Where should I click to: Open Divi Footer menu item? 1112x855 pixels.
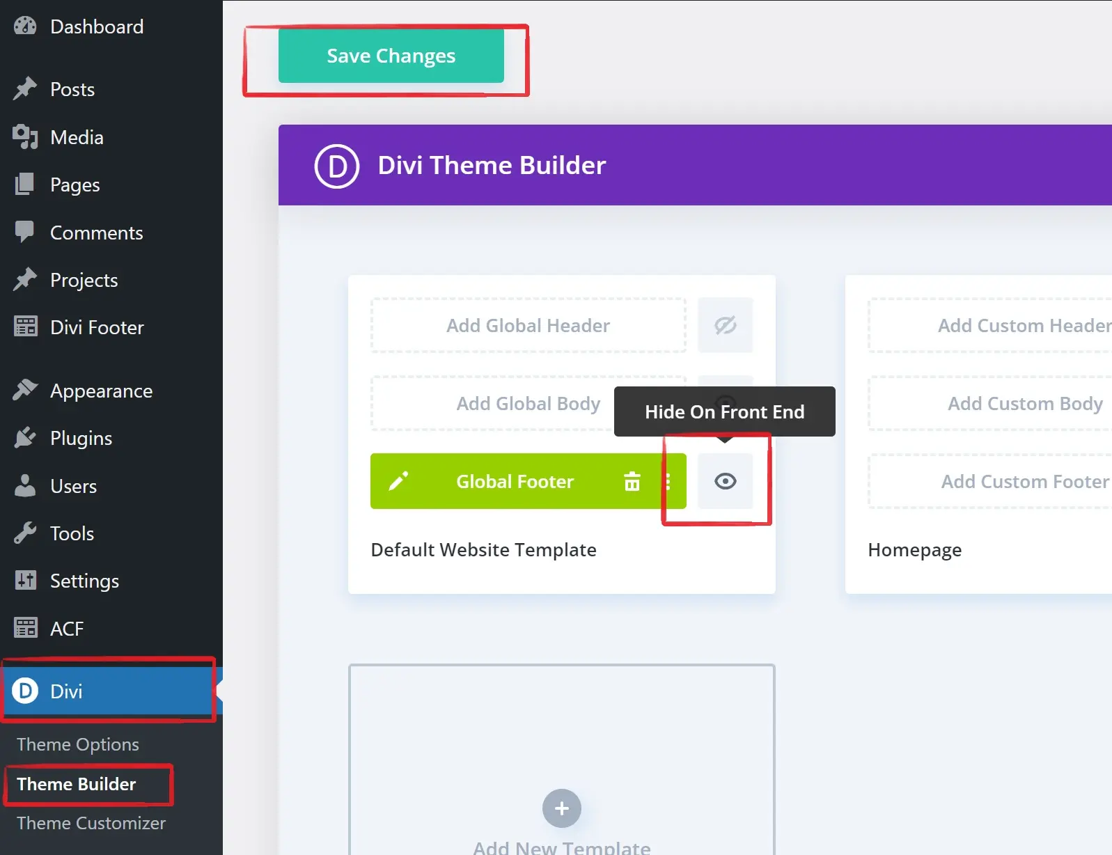coord(111,327)
